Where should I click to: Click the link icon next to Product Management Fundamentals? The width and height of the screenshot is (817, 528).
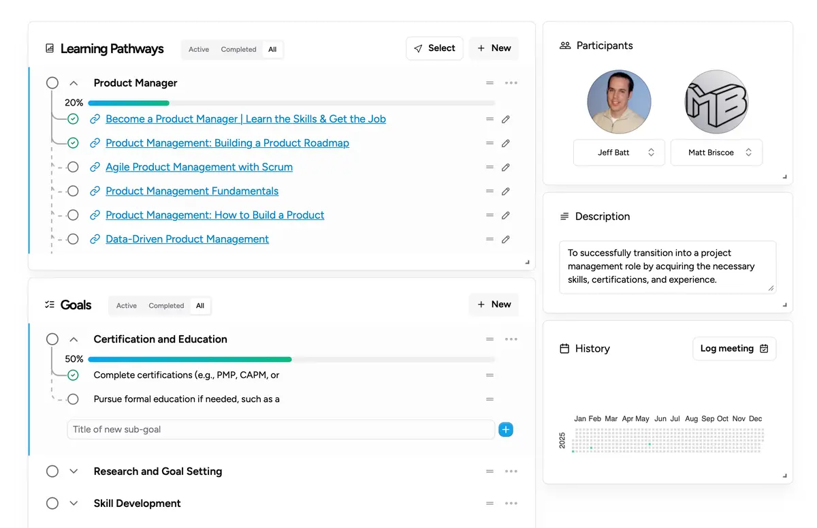(95, 191)
